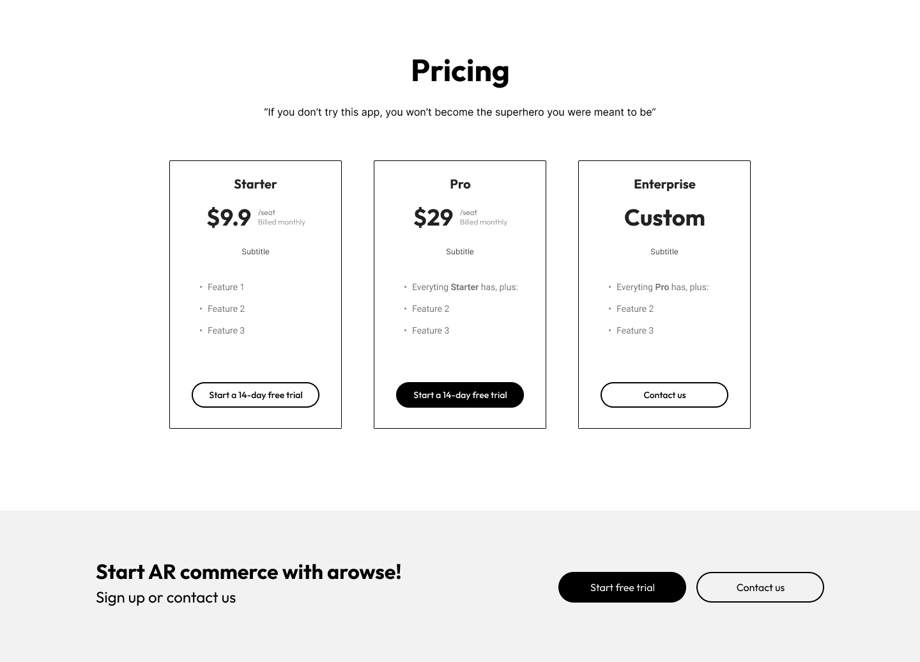920x662 pixels.
Task: Click Contact us in the Enterprise card
Action: pos(664,395)
